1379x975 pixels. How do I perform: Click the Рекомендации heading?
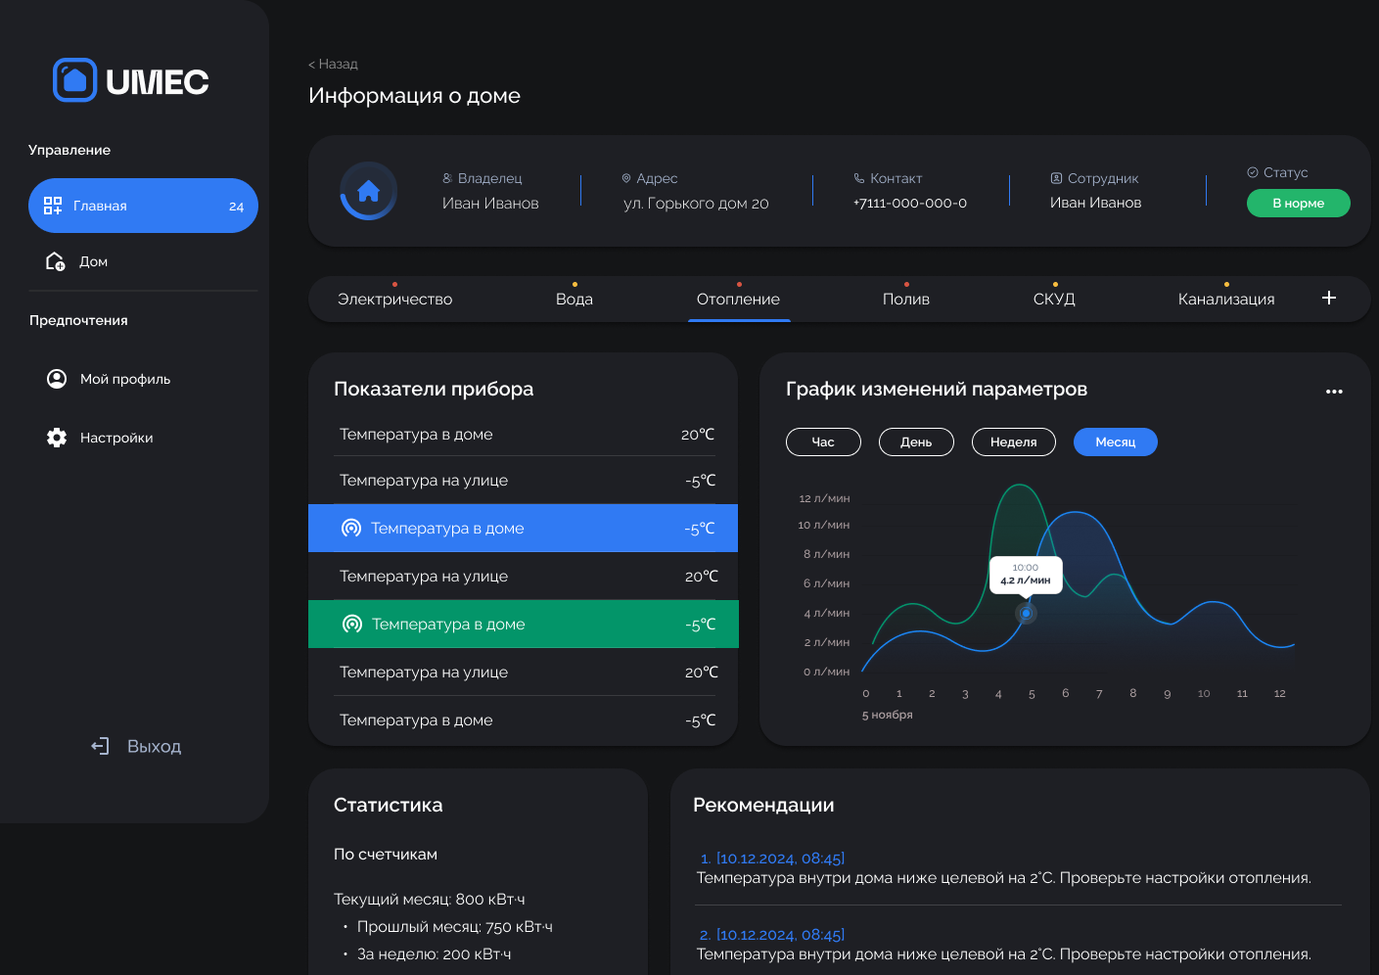coord(763,805)
